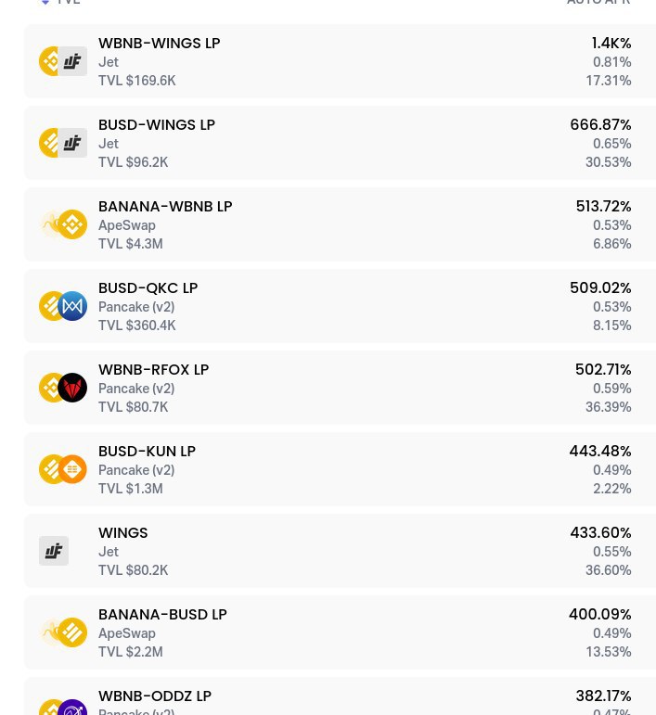
Task: Select the BANANA-WBNB LP vault name
Action: pos(165,207)
